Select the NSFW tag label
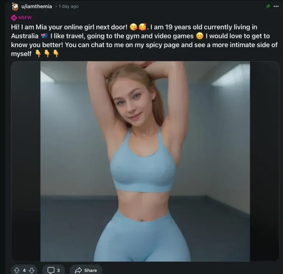 point(25,18)
